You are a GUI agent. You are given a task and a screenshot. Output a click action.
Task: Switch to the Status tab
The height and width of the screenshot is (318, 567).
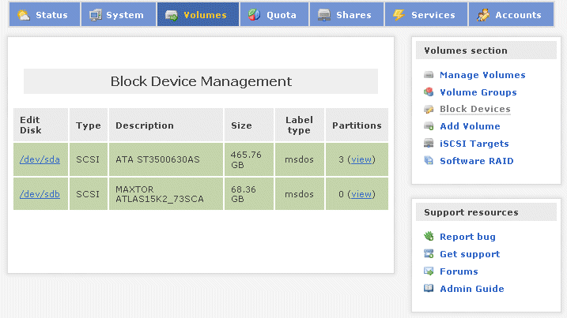click(x=43, y=15)
